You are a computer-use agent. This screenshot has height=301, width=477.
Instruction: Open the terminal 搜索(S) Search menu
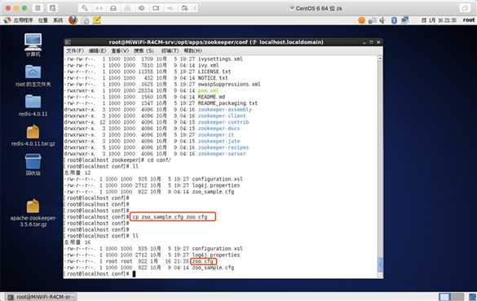(x=144, y=50)
